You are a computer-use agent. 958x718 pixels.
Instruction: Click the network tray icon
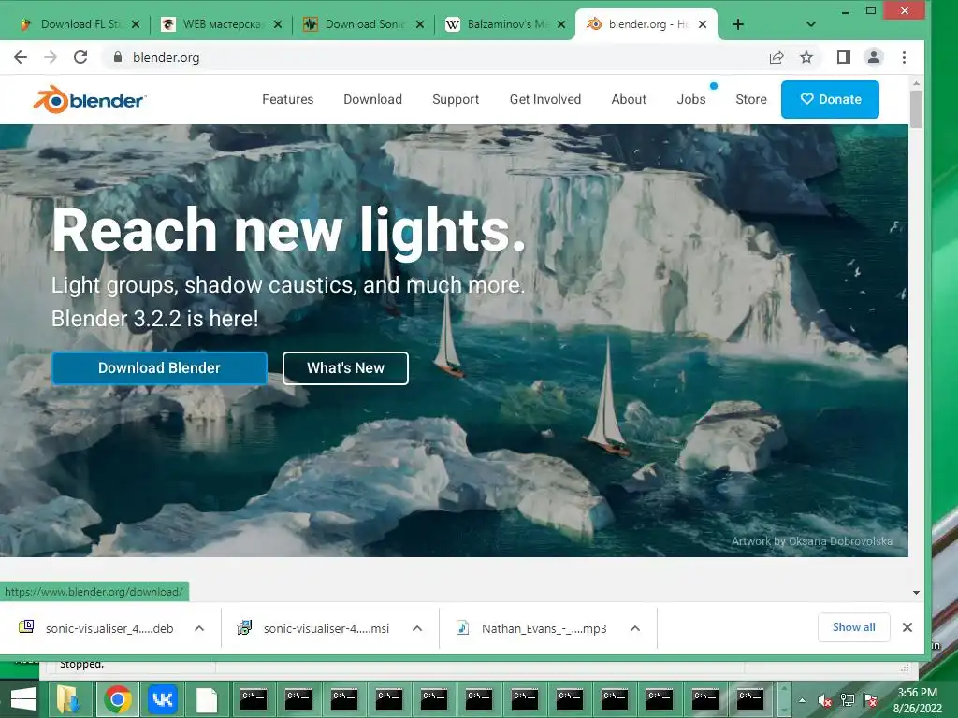[848, 700]
